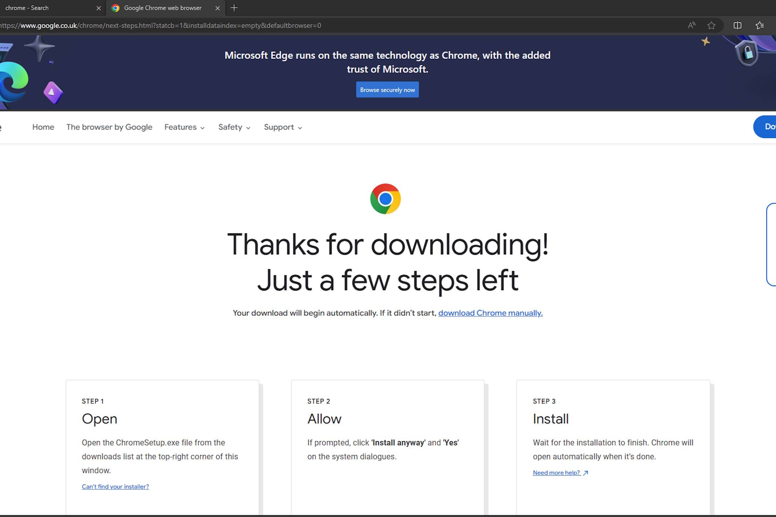Click the blue Download button in the navbar
Image resolution: width=776 pixels, height=517 pixels.
[x=765, y=127]
